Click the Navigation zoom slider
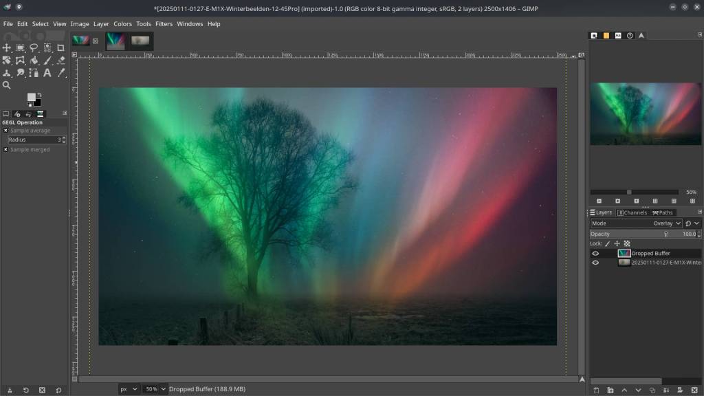Image resolution: width=704 pixels, height=396 pixels. pos(634,192)
